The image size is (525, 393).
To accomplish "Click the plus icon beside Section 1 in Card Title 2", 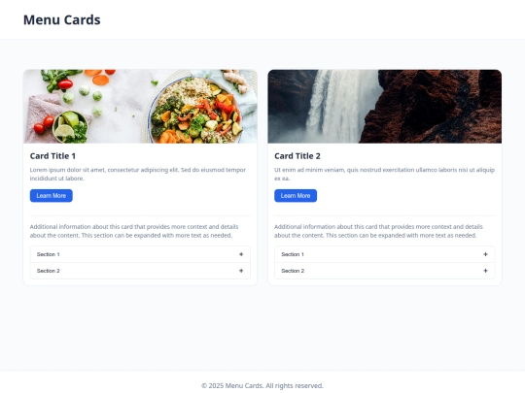I will [x=485, y=254].
